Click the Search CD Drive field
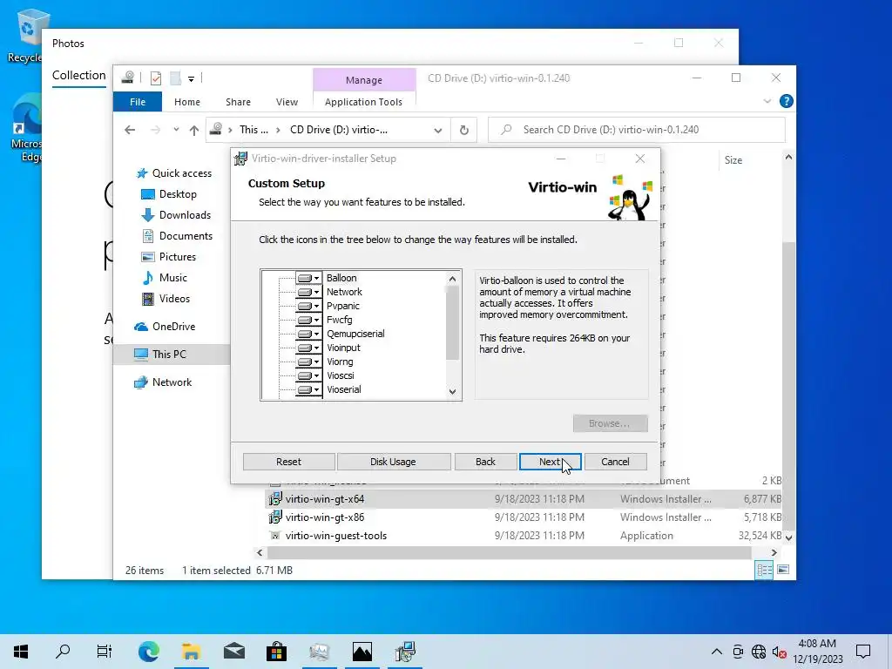This screenshot has height=669, width=892. (637, 130)
